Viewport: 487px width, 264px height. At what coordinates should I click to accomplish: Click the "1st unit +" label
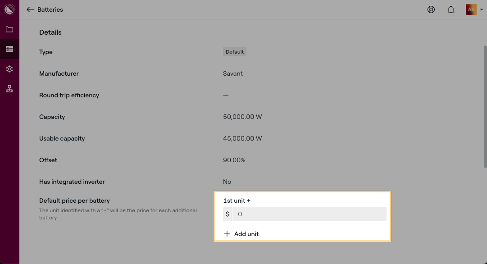(237, 200)
